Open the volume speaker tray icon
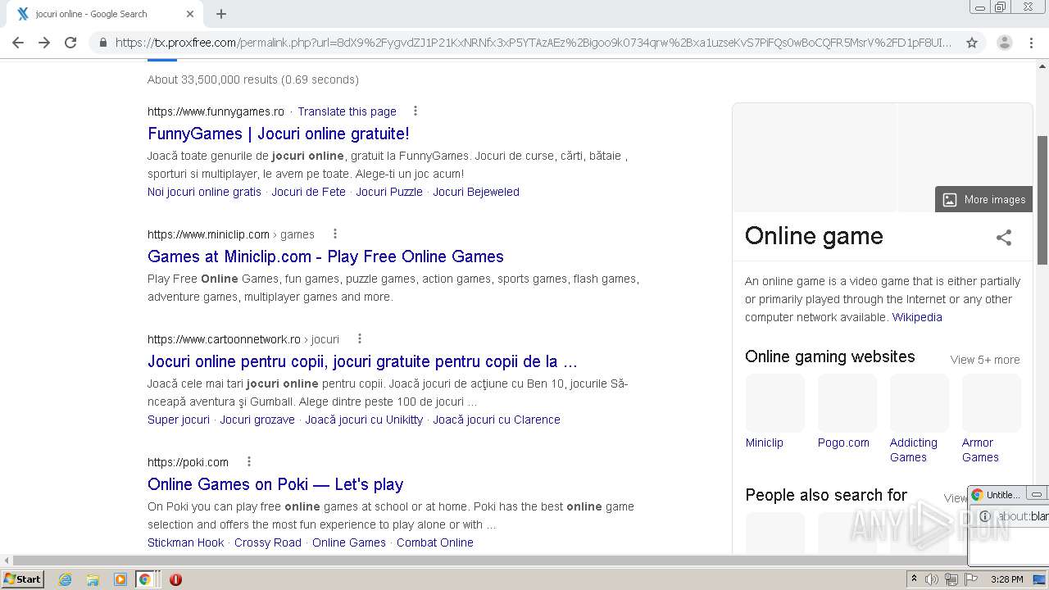1049x590 pixels. click(x=932, y=579)
